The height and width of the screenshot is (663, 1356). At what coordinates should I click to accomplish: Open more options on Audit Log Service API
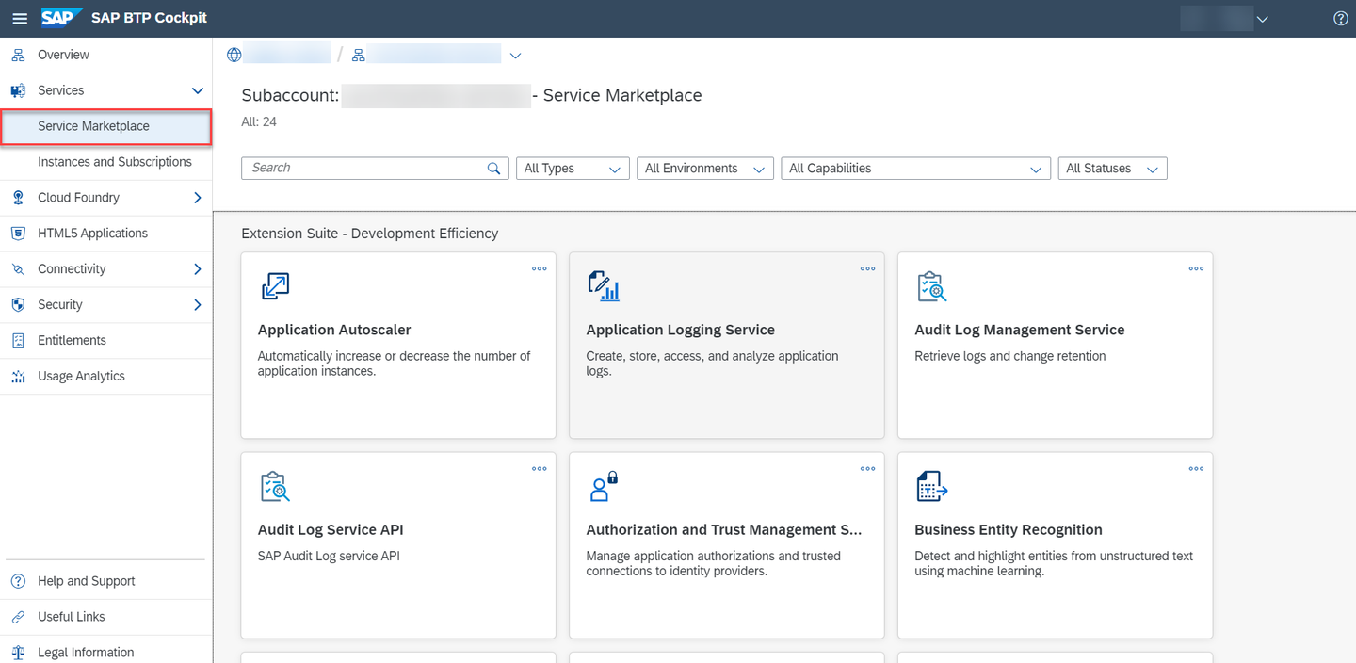(539, 468)
